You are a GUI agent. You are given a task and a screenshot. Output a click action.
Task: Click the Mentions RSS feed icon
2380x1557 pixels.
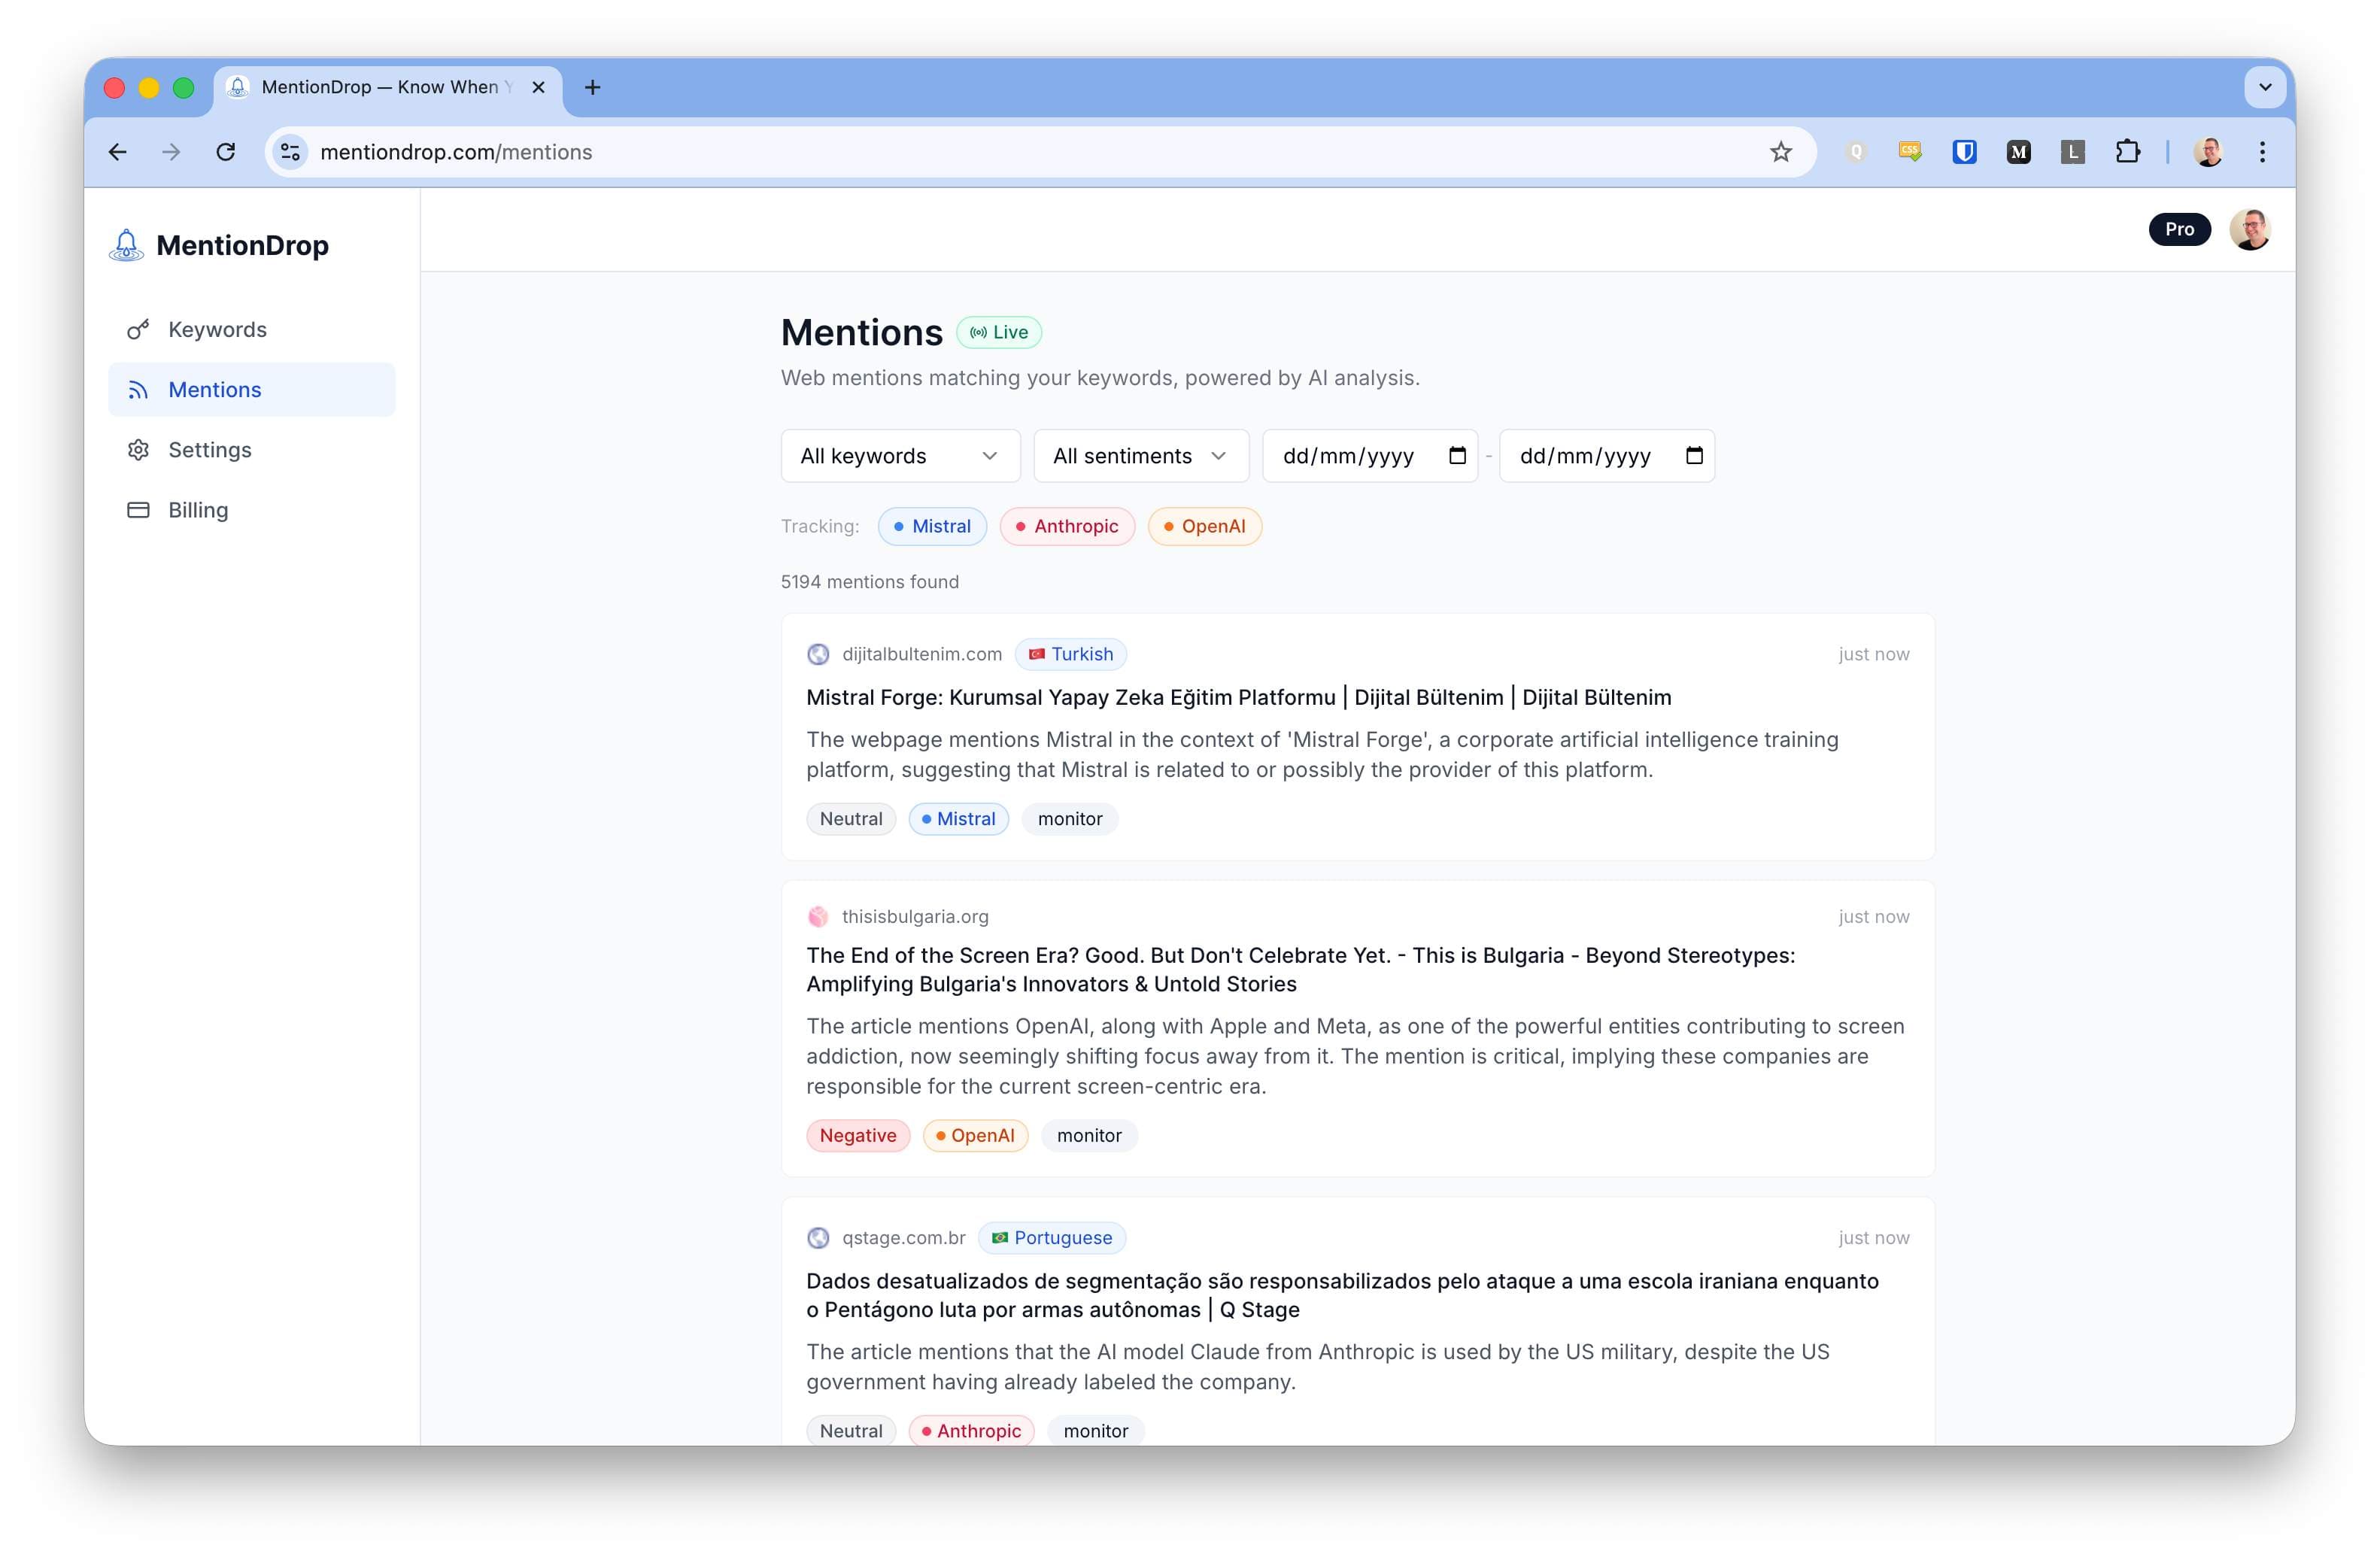(x=138, y=389)
